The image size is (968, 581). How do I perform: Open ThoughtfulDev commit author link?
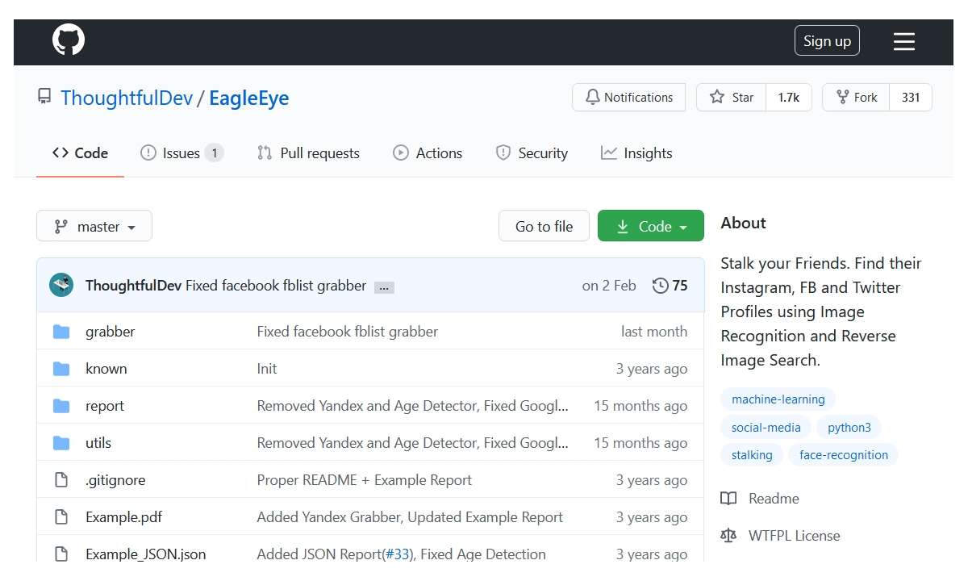[133, 286]
